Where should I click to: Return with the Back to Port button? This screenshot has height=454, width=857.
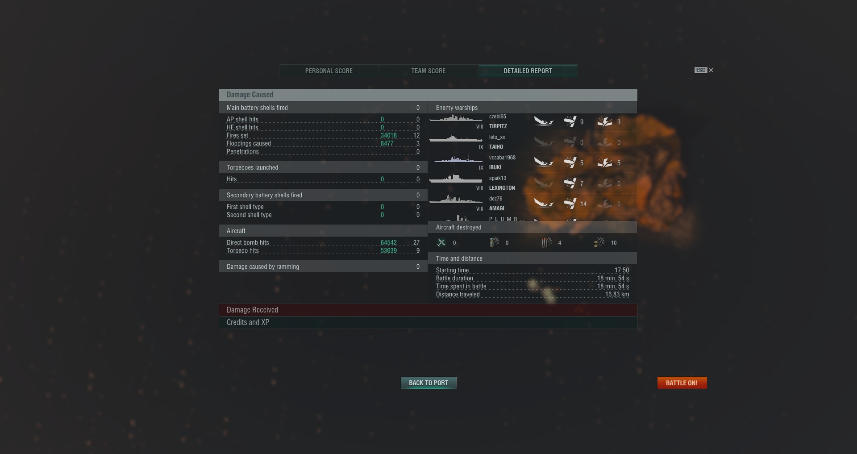coord(428,383)
